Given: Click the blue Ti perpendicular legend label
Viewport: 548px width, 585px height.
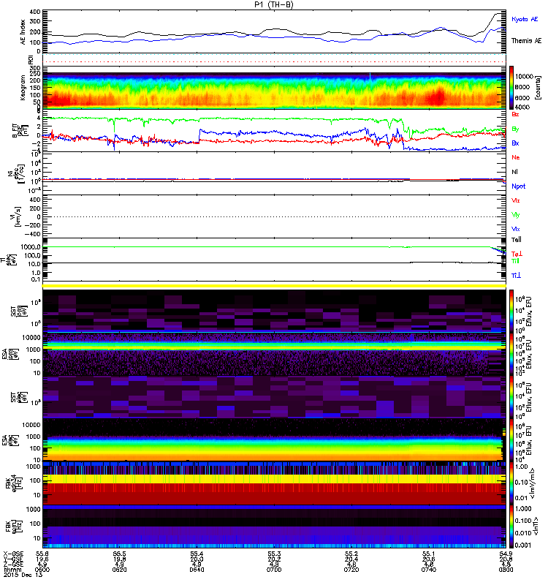Looking at the screenshot, I should click(x=516, y=276).
